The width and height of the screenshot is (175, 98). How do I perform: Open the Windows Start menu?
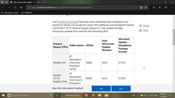3,95
